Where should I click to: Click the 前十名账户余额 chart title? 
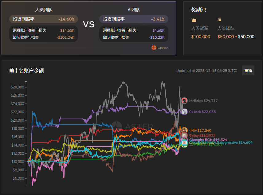pyautogui.click(x=26, y=71)
